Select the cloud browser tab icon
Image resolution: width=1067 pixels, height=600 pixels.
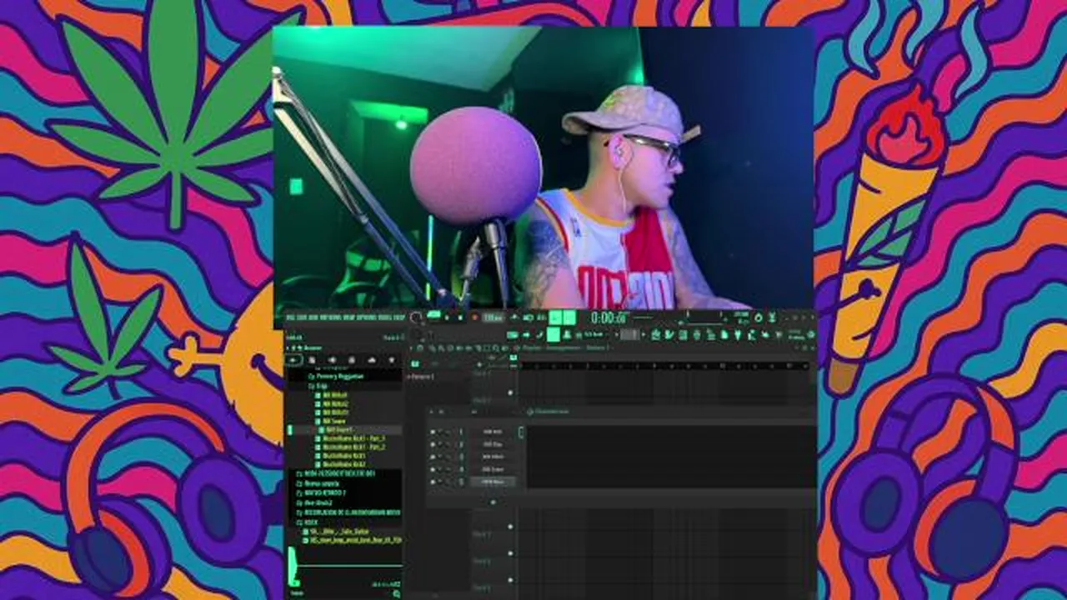click(x=372, y=360)
